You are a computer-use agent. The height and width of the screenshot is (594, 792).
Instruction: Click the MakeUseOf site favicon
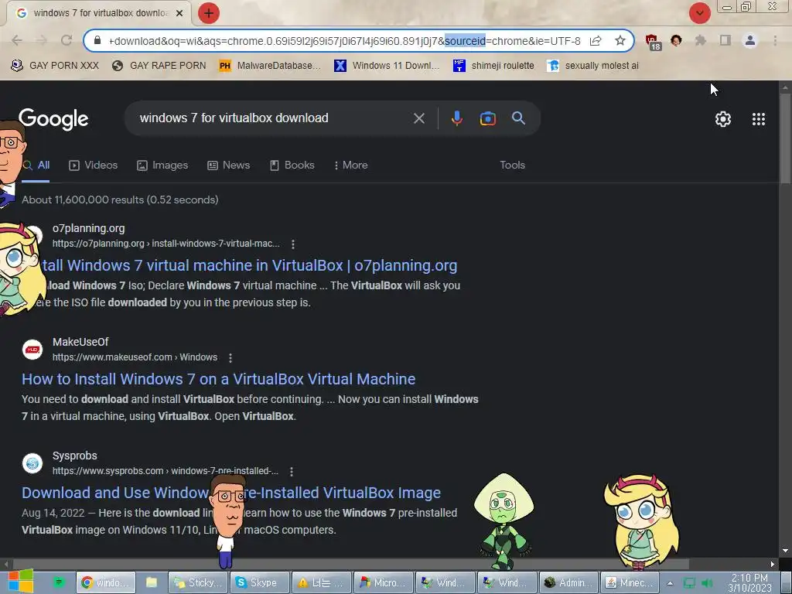32,350
